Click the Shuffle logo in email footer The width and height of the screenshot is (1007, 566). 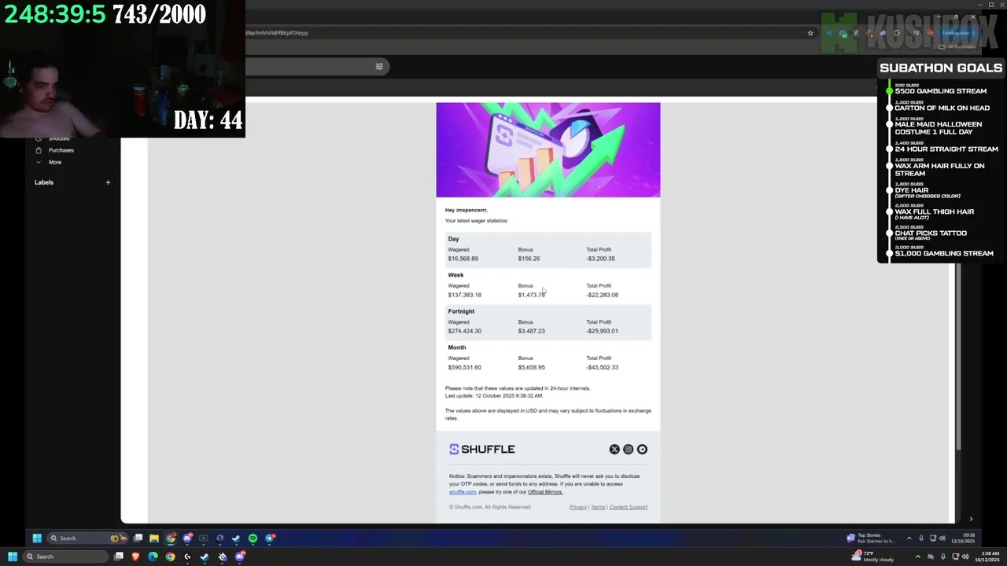(481, 449)
